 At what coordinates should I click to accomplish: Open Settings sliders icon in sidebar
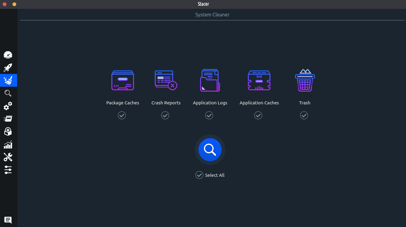click(x=8, y=170)
